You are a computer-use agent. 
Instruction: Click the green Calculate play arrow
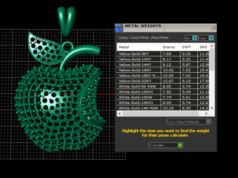[x=180, y=145]
